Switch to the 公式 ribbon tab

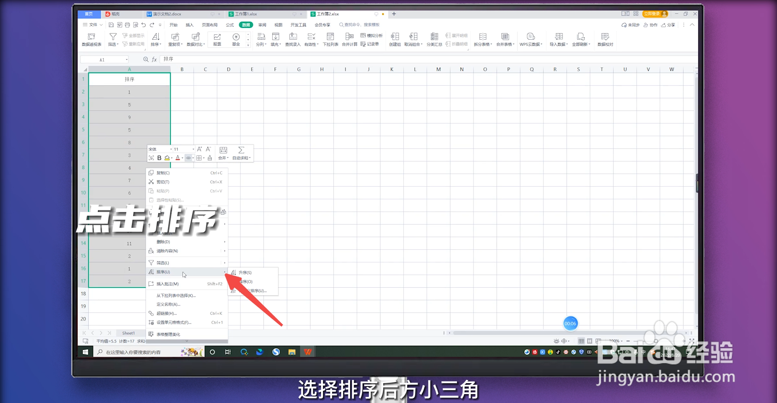click(230, 25)
